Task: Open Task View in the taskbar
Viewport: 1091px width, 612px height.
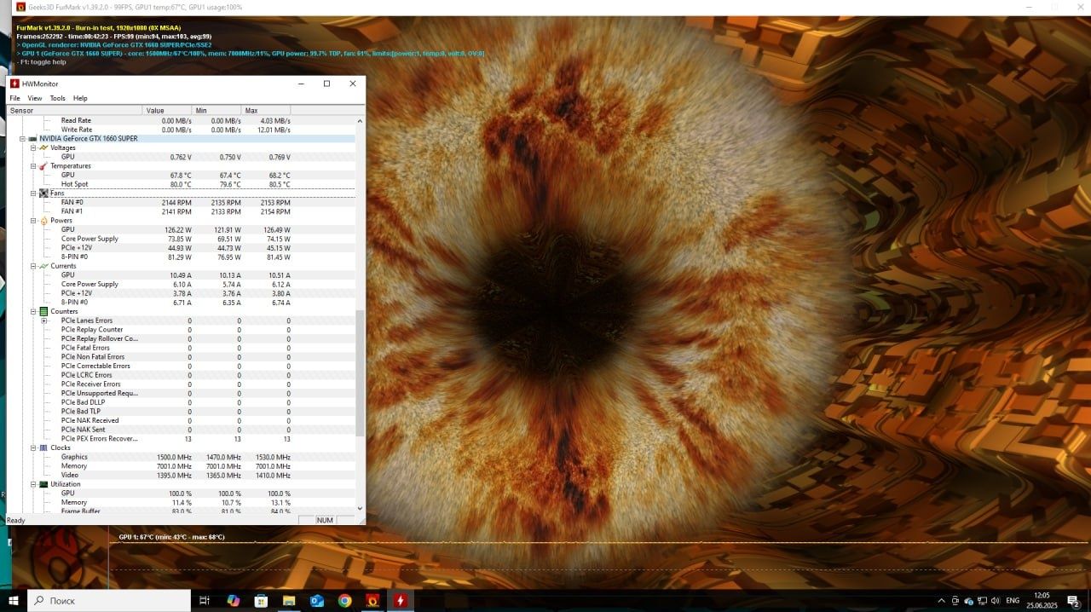Action: coord(205,600)
